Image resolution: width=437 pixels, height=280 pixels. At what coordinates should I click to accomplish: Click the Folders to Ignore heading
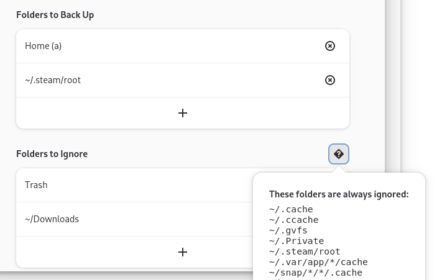(52, 154)
